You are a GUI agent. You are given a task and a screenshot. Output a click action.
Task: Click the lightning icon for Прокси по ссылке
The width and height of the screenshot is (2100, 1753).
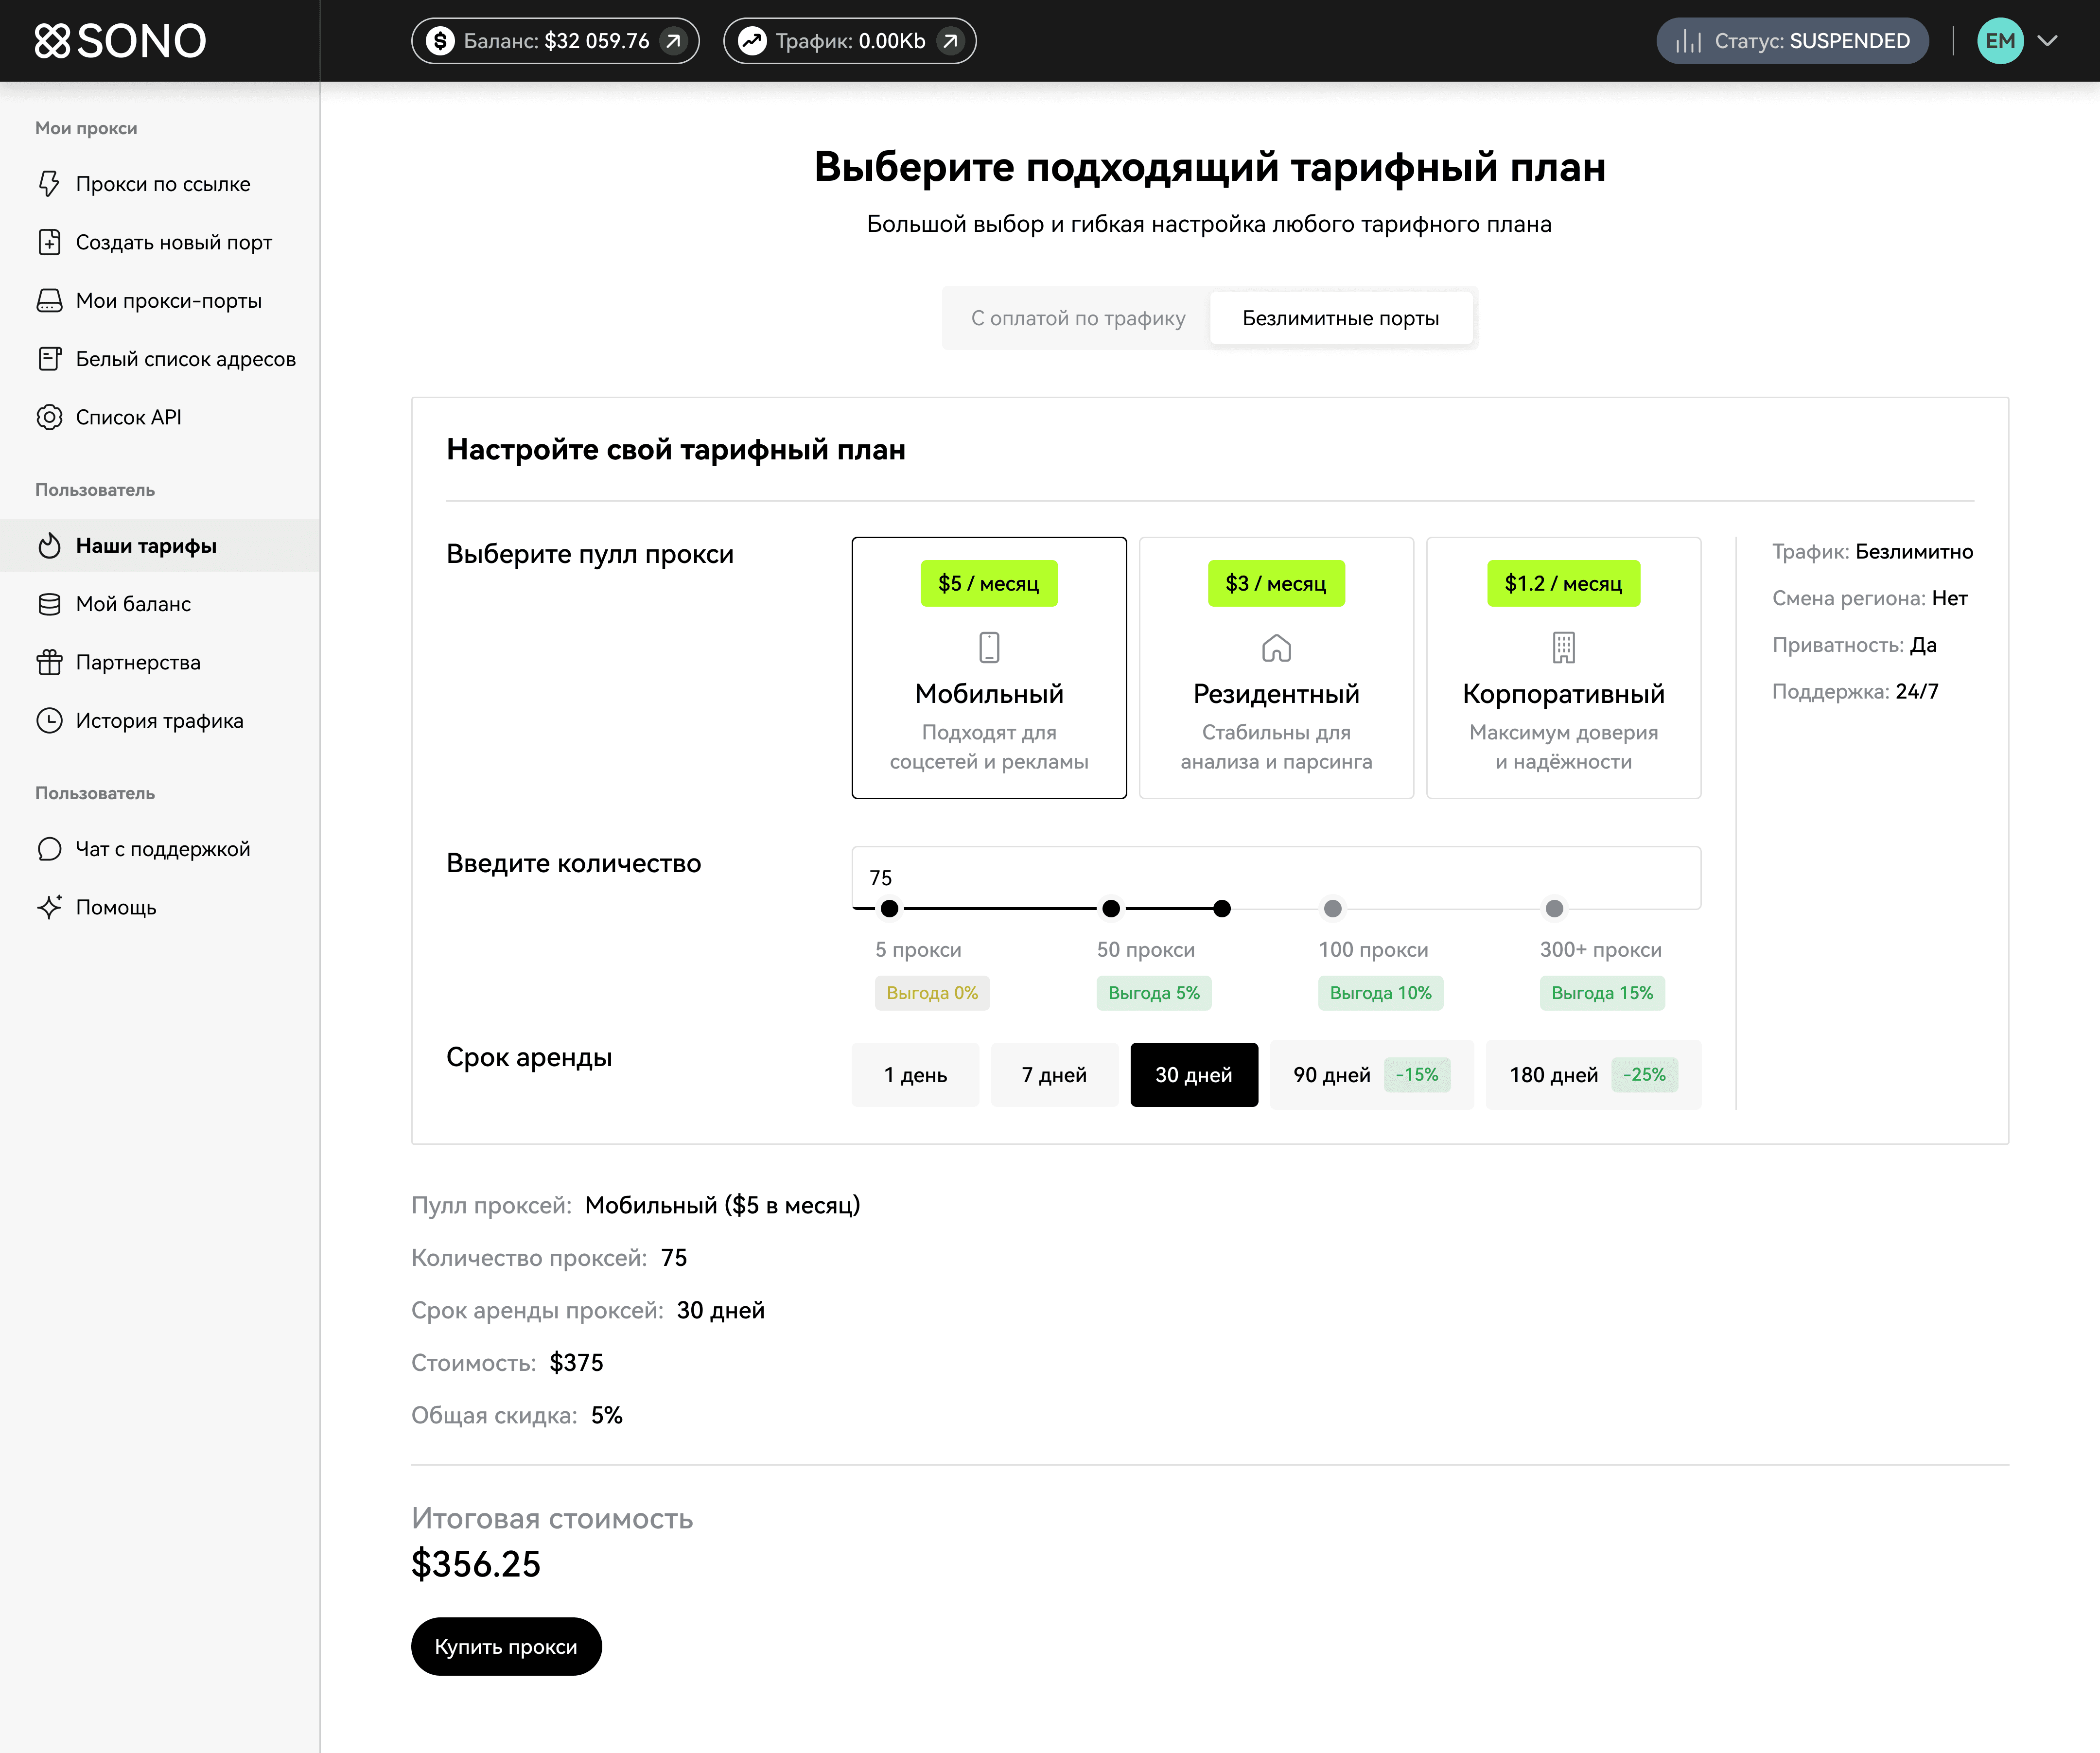(x=49, y=184)
